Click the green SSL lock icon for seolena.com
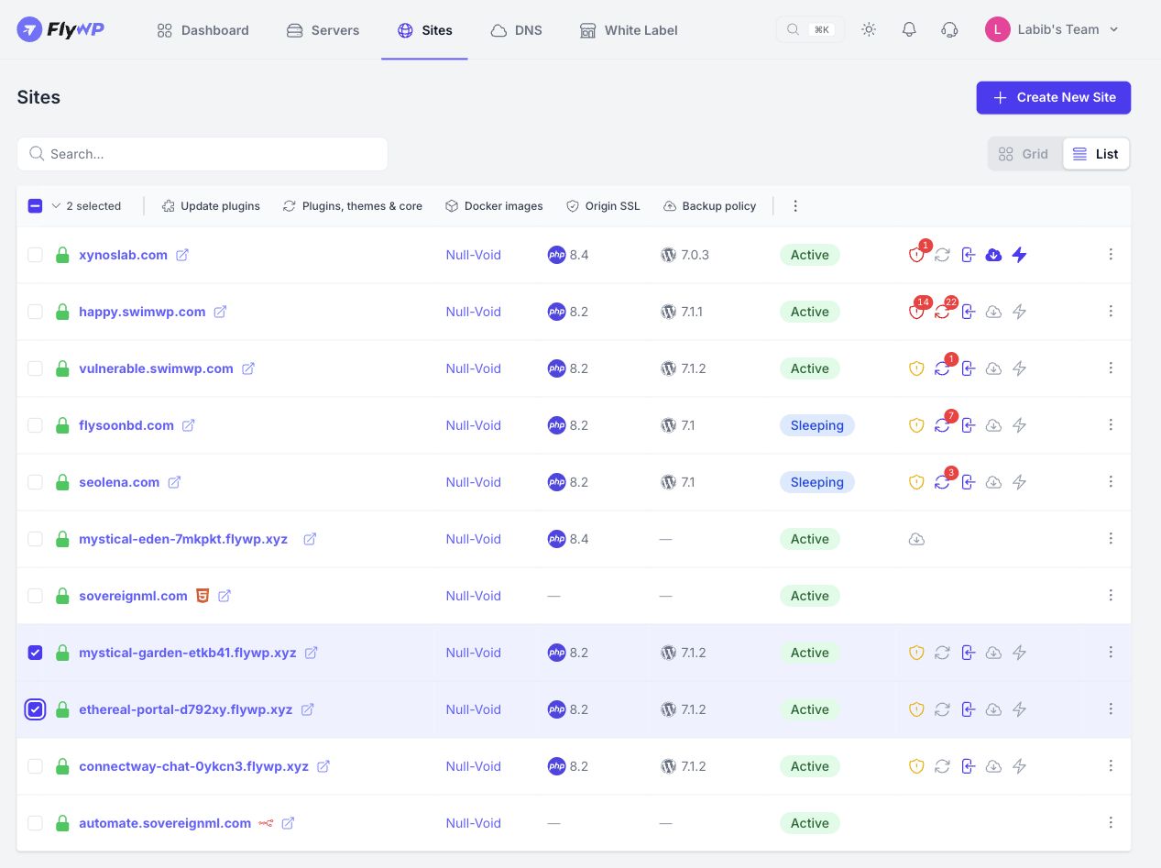 click(62, 482)
